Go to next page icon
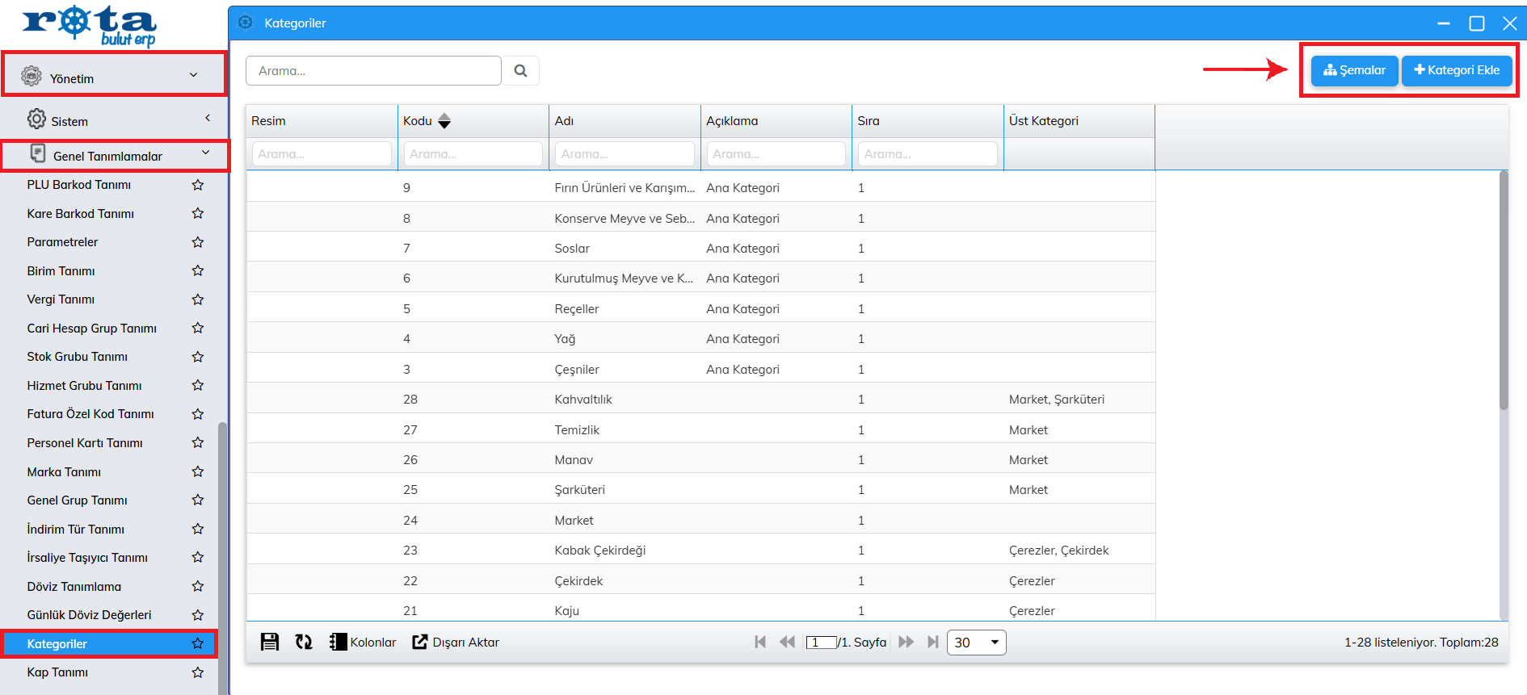The image size is (1527, 695). point(907,642)
